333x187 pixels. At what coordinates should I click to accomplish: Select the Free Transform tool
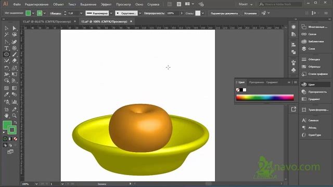tap(14, 74)
